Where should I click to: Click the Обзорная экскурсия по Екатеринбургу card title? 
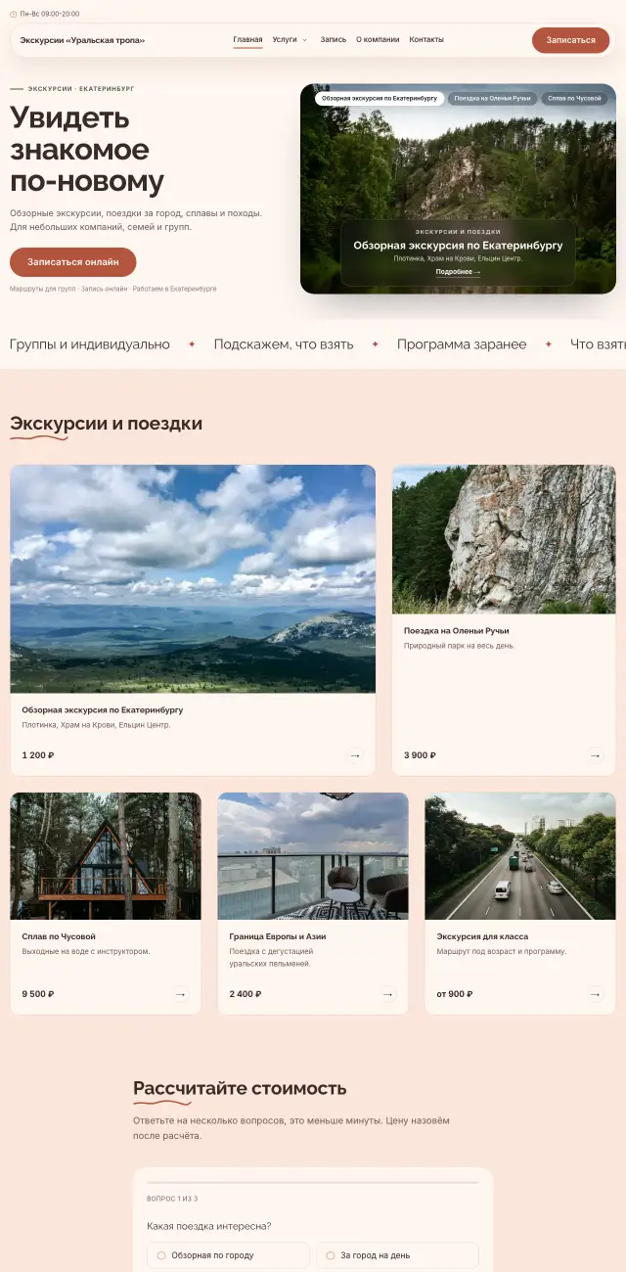point(103,710)
